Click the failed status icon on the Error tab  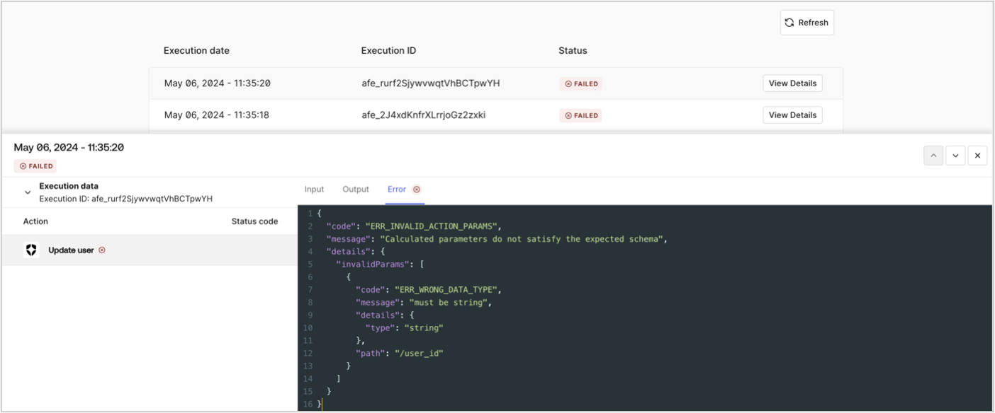click(x=417, y=189)
